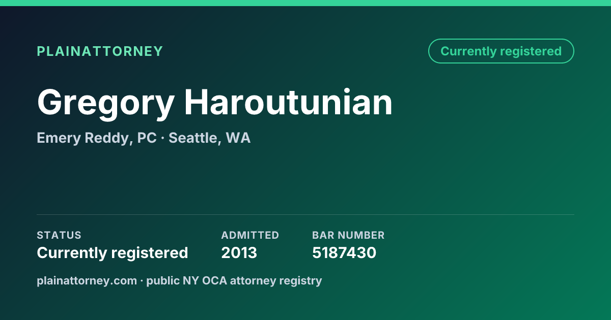This screenshot has width=611, height=320.
Task: Click the STATUS field label
Action: point(59,235)
